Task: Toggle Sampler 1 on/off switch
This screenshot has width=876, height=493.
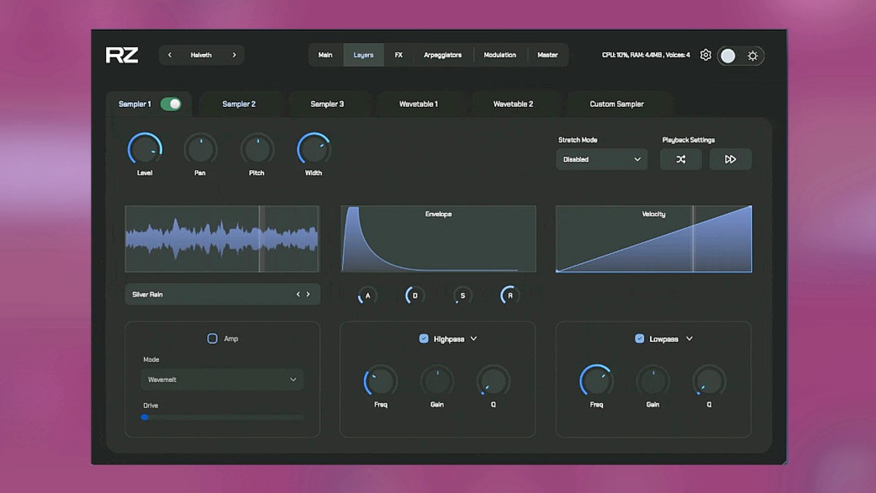Action: pyautogui.click(x=171, y=104)
